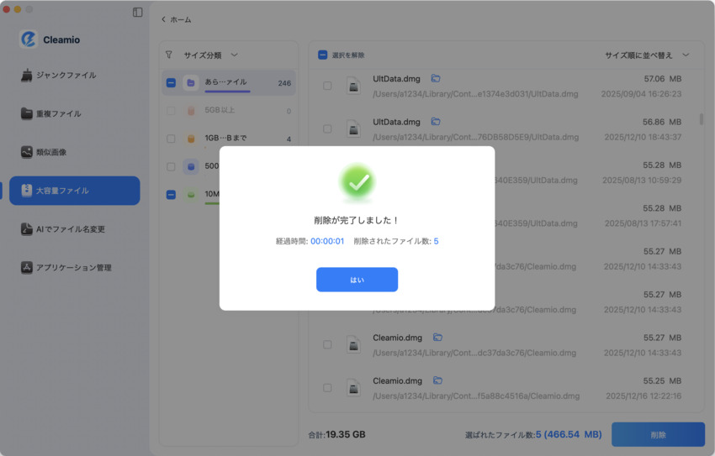This screenshot has height=456, width=715.
Task: Open the サイズ順に並べ替え sort dropdown
Action: coord(647,55)
